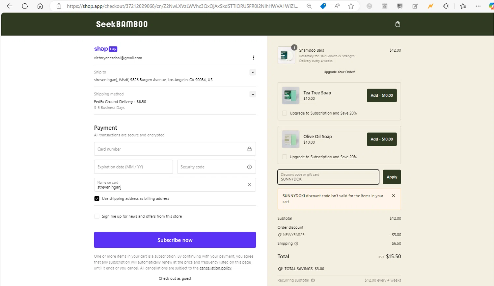Check Olive Oil Soap upgrade to subscription
Screen dimensions: 494x286
click(285, 157)
